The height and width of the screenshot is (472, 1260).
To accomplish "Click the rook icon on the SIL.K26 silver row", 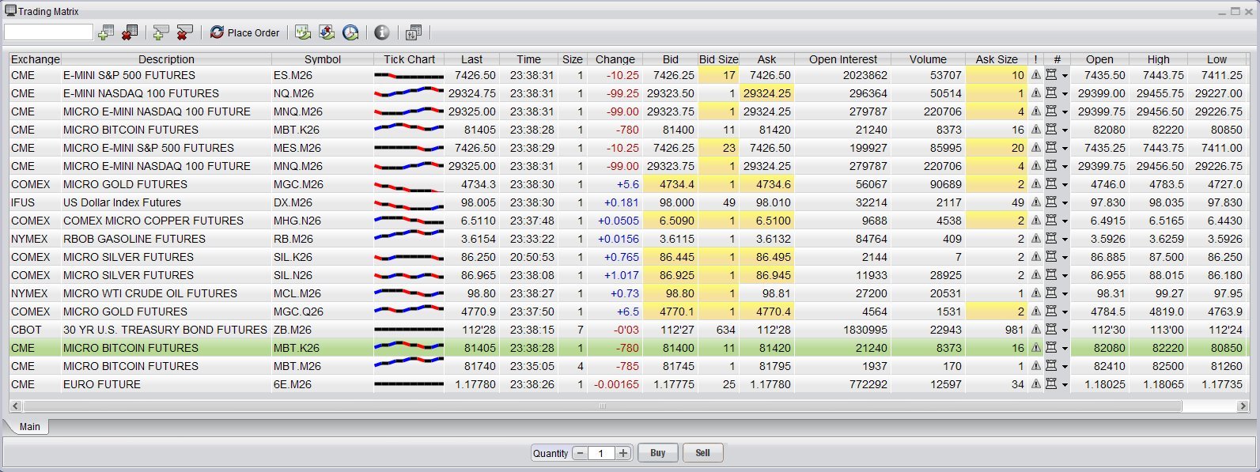I will click(x=1051, y=257).
